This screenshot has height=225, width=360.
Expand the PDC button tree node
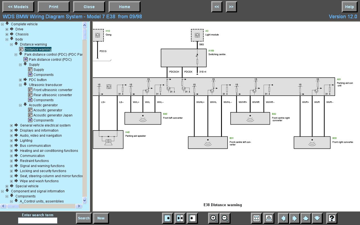tap(21, 80)
